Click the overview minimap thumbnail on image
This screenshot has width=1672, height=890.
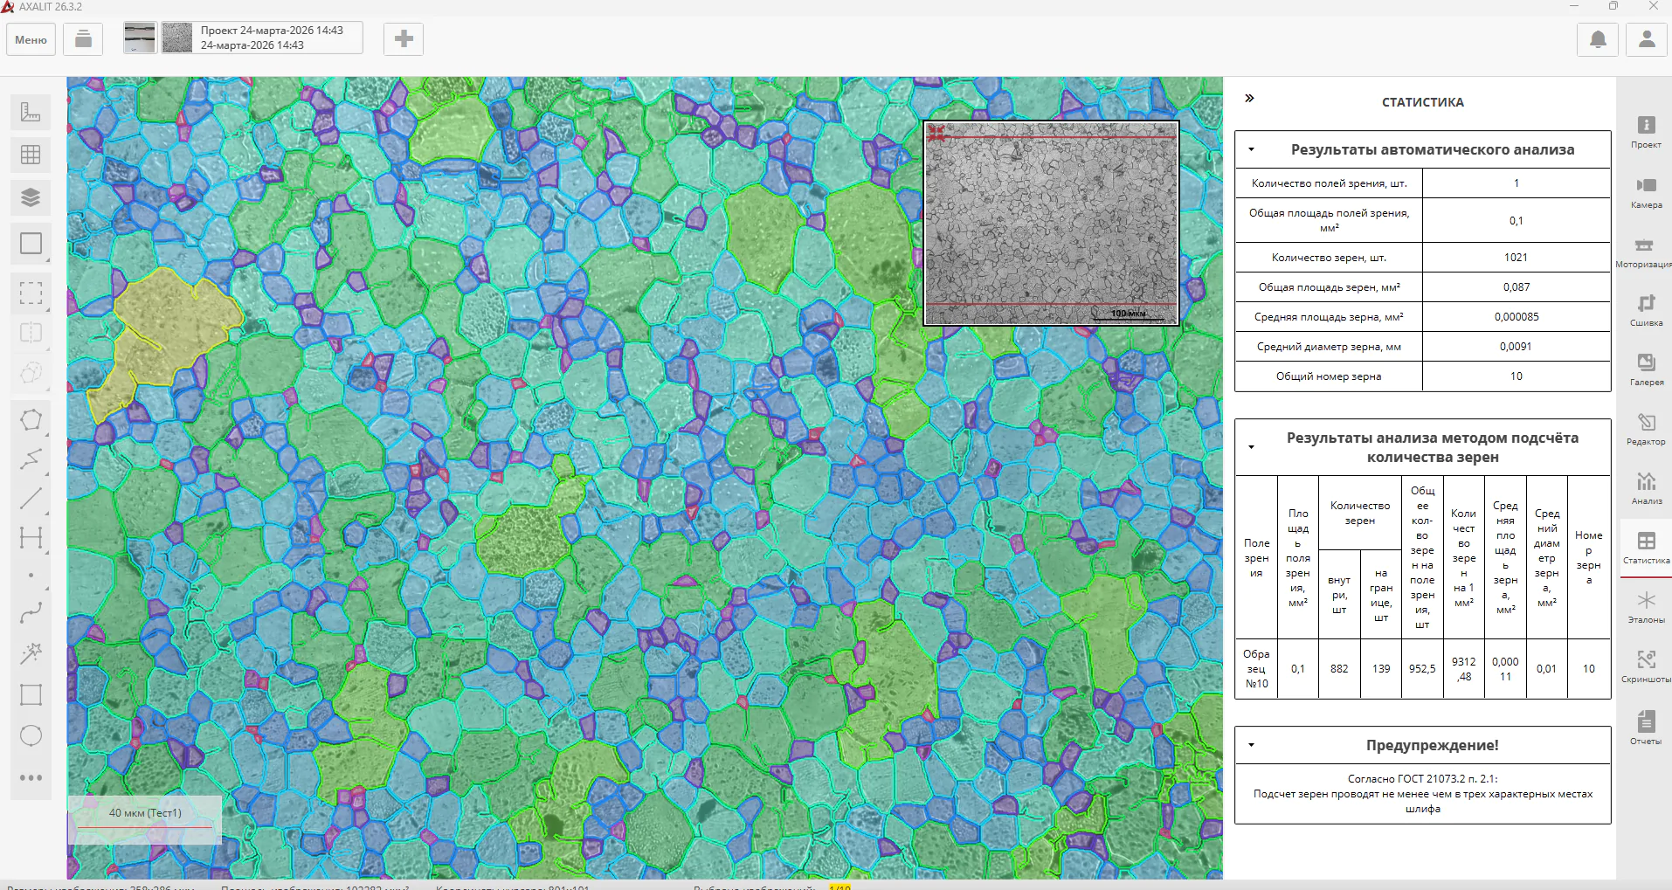[1052, 224]
